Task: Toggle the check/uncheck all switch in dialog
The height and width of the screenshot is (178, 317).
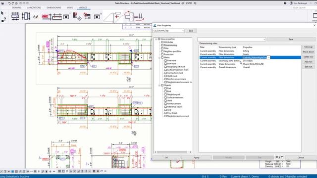Action: click(x=279, y=157)
